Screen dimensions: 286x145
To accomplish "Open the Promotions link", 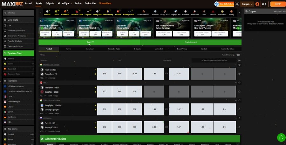I will [x=105, y=3].
